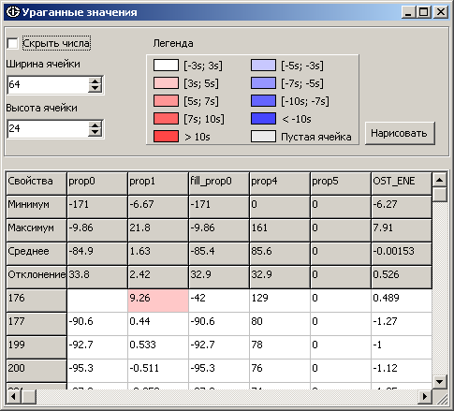The width and height of the screenshot is (454, 411).
Task: Pick the [-5s; -3s] light blue swatch
Action: [263, 66]
